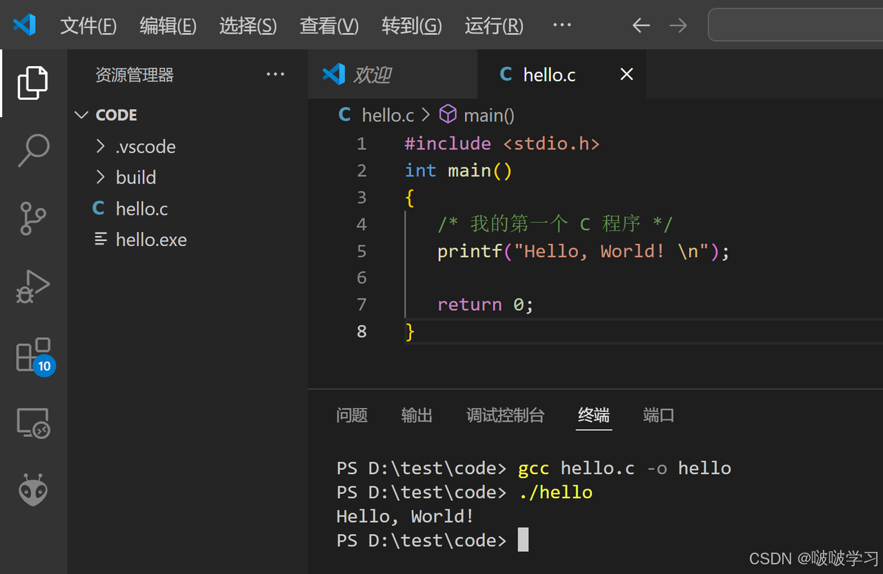Switch to the 调试控制台 panel tab
This screenshot has height=574, width=883.
[x=506, y=415]
